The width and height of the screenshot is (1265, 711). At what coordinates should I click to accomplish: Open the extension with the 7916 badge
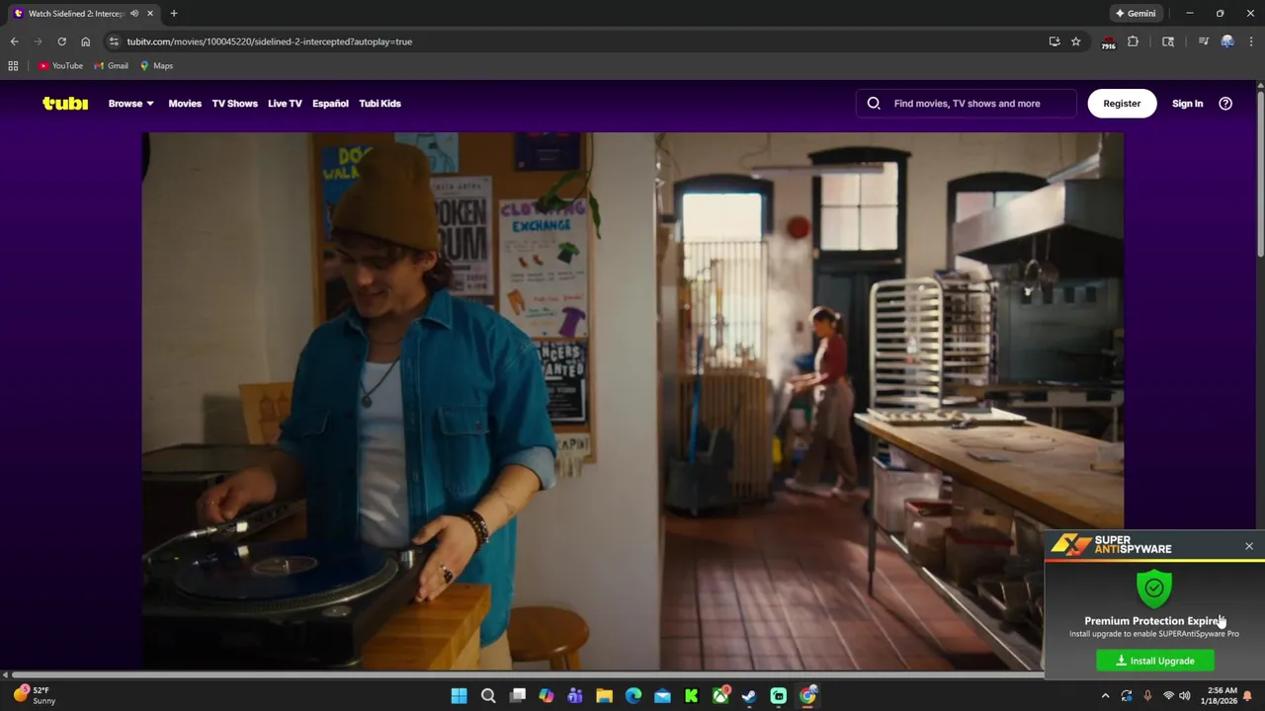point(1108,41)
